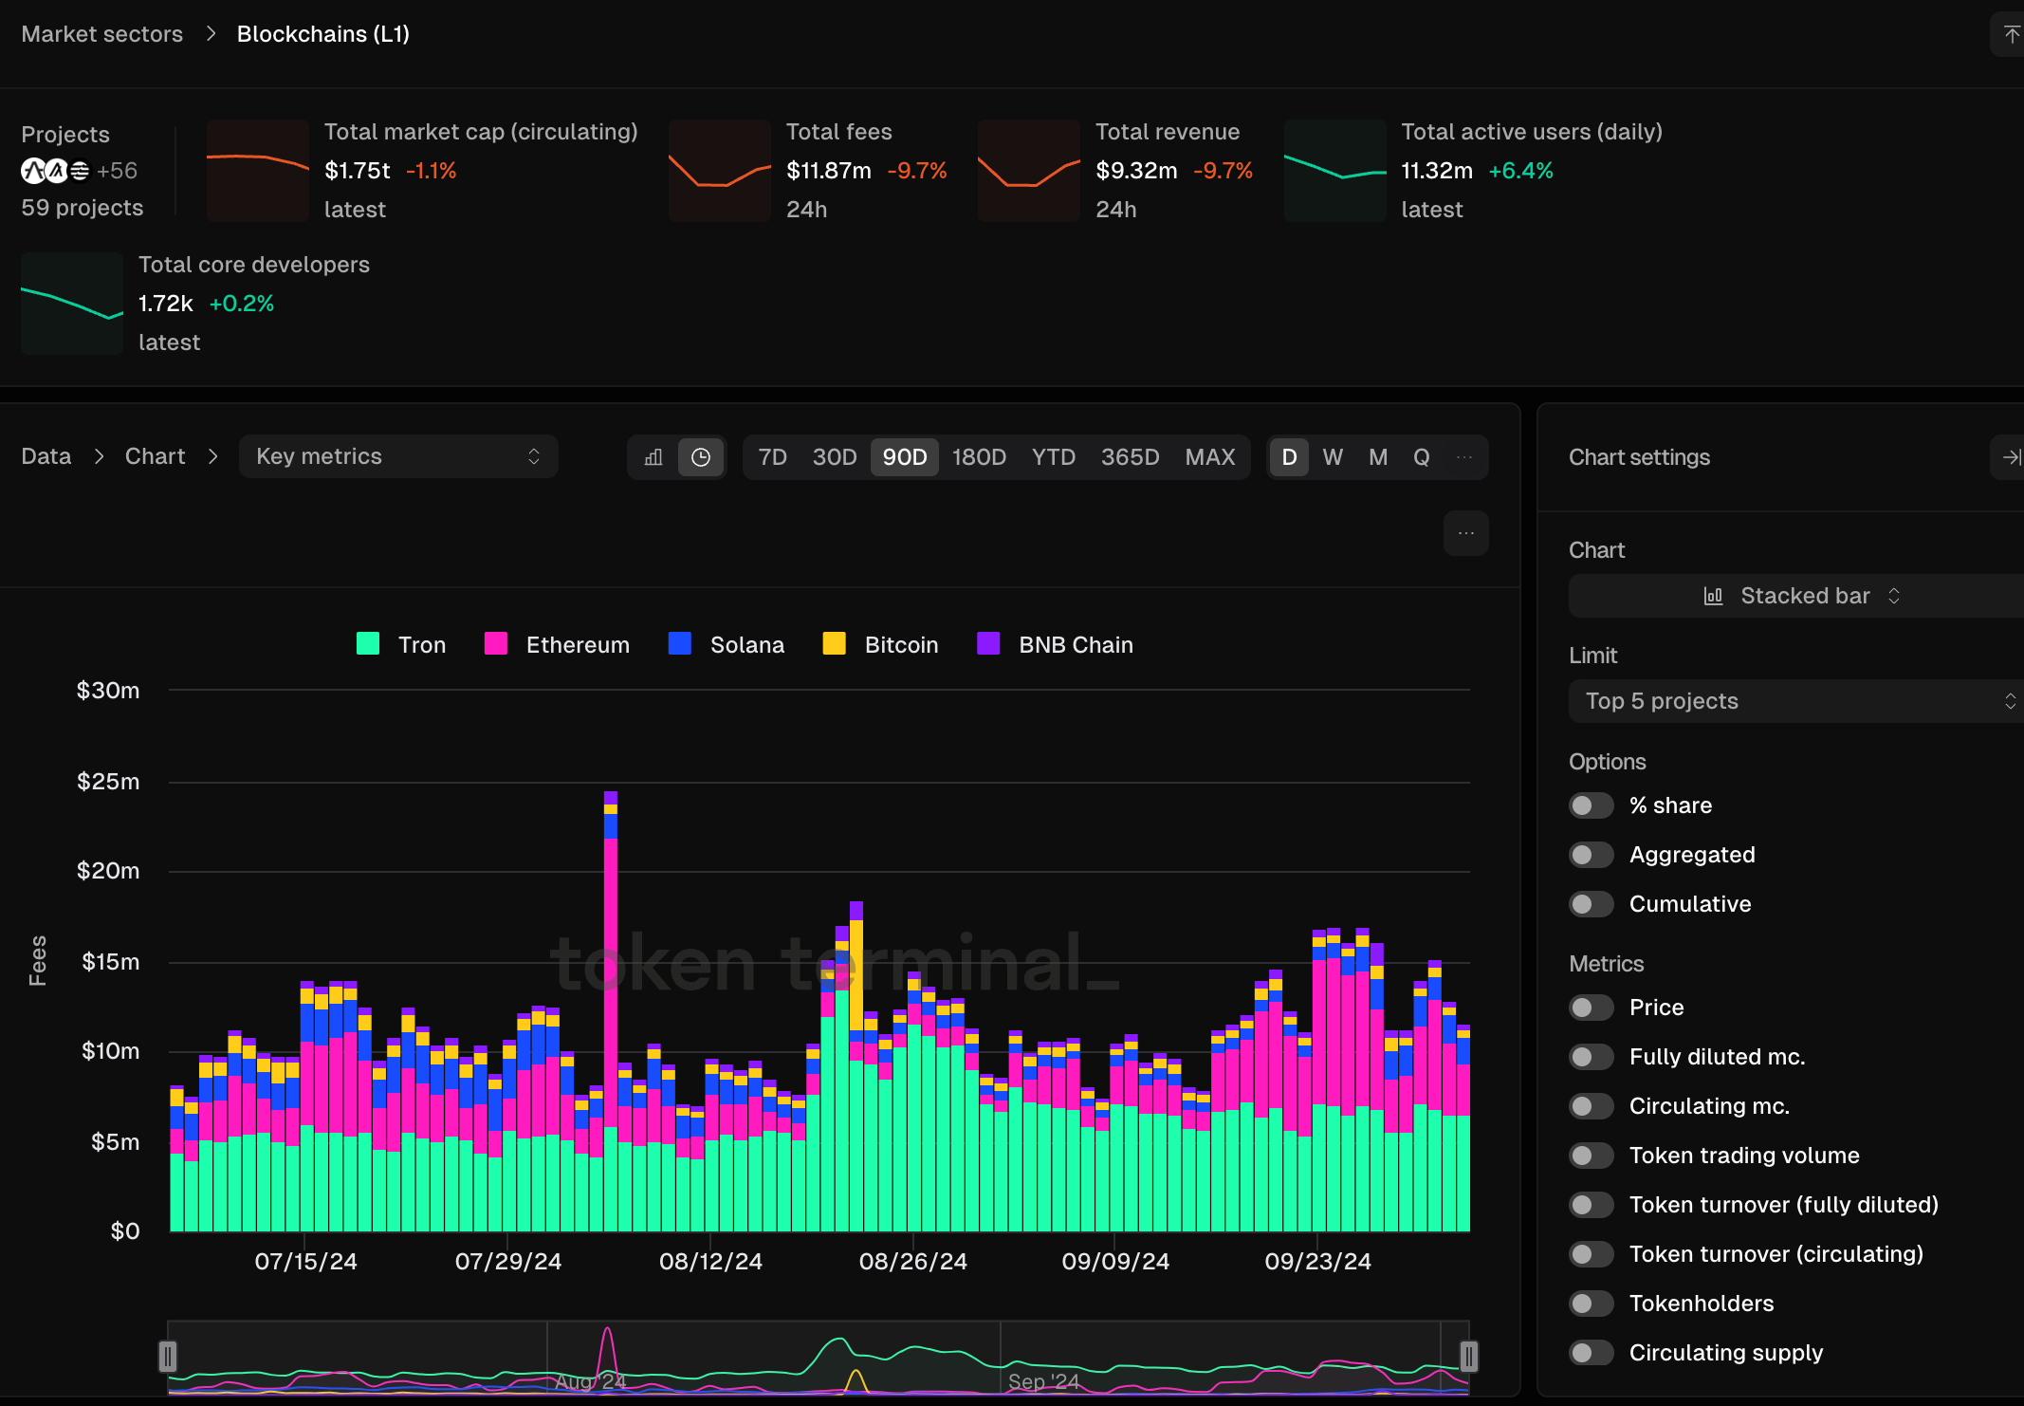Viewport: 2024px width, 1406px height.
Task: Turn on the Cumulative option
Action: 1591,904
